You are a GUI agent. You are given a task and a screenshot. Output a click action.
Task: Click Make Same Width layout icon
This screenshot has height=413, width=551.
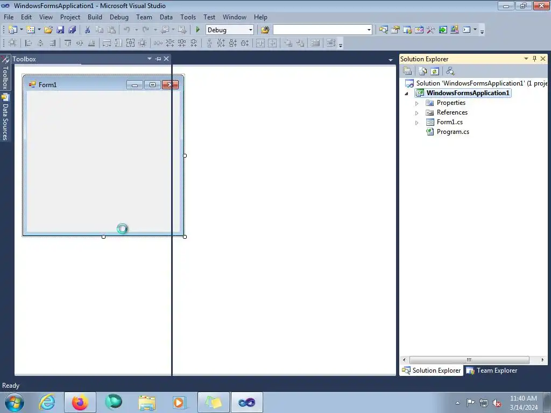(x=107, y=43)
